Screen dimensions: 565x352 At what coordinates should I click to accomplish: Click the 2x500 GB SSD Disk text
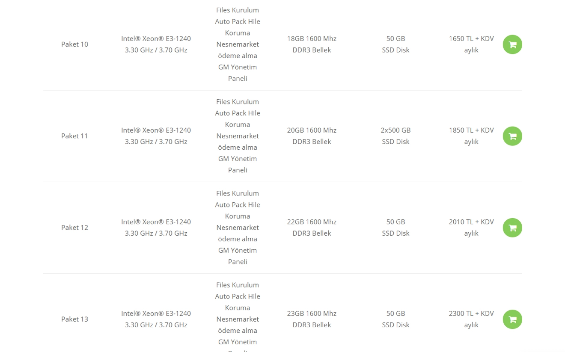[395, 136]
